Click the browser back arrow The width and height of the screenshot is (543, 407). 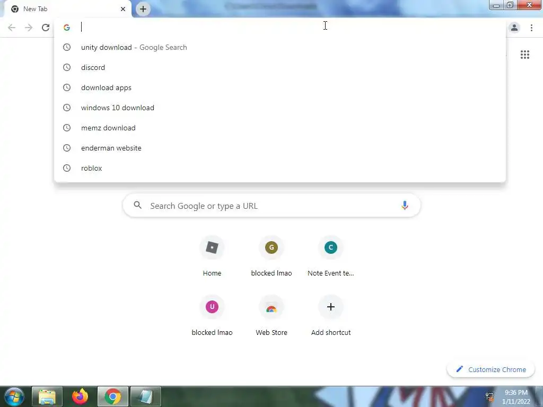pyautogui.click(x=12, y=28)
